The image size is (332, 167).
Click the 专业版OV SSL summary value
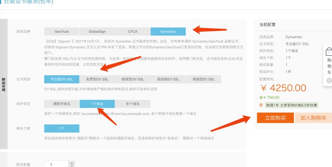297,44
